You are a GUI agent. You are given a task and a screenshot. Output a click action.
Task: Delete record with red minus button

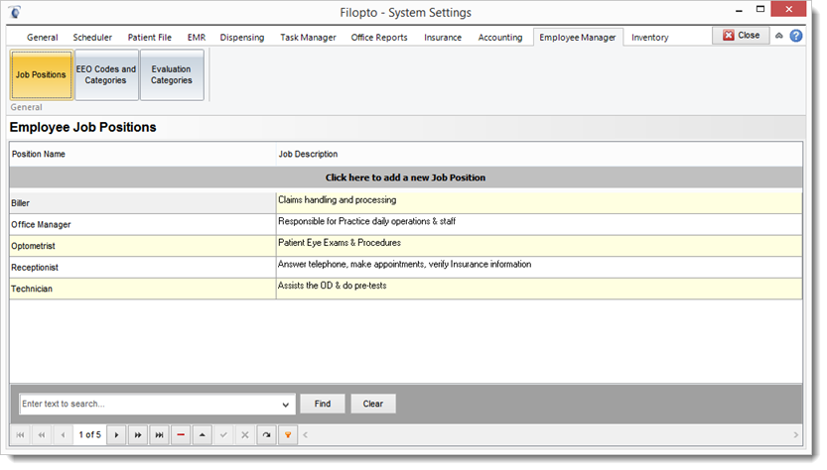tap(181, 435)
